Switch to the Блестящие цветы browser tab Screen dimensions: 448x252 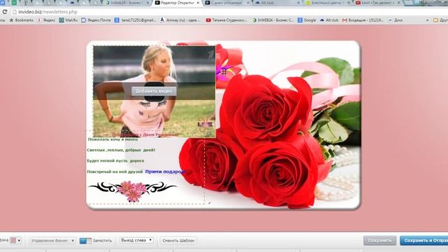click(x=327, y=3)
